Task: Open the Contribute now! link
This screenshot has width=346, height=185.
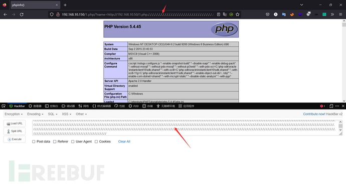Action: pos(314,114)
